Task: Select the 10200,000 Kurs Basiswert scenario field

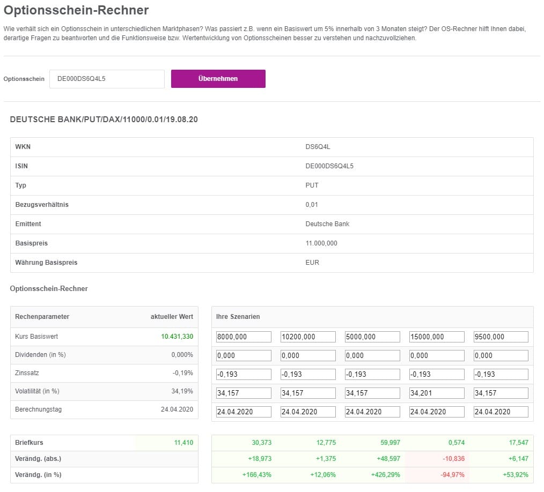Action: [308, 337]
